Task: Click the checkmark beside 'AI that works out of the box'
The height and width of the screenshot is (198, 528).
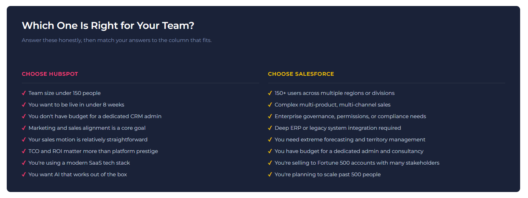Action: click(x=24, y=174)
